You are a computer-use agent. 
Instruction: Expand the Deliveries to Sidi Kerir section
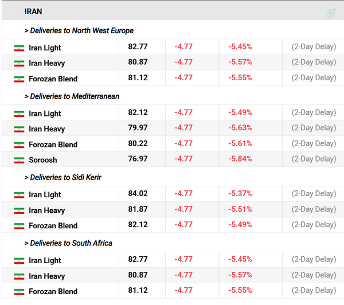point(62,177)
